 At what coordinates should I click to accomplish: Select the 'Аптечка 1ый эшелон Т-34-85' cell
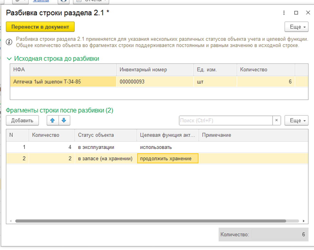[x=63, y=81]
